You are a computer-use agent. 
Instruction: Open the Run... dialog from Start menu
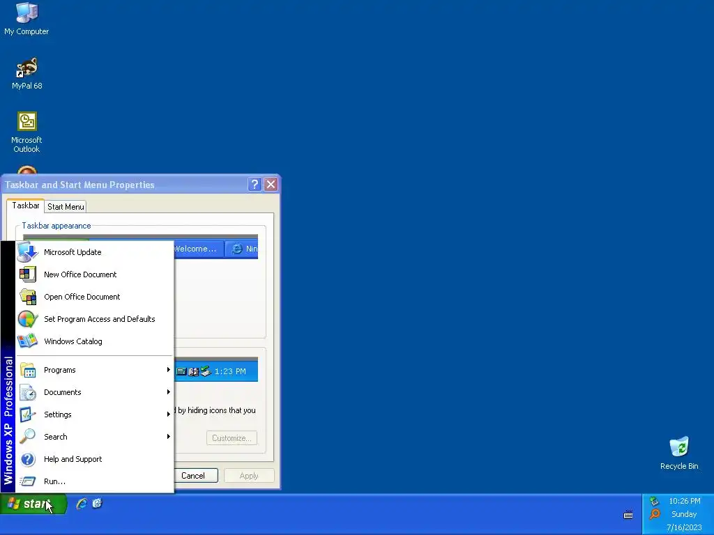pos(95,481)
